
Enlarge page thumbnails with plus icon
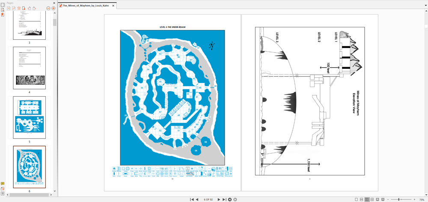point(53,8)
